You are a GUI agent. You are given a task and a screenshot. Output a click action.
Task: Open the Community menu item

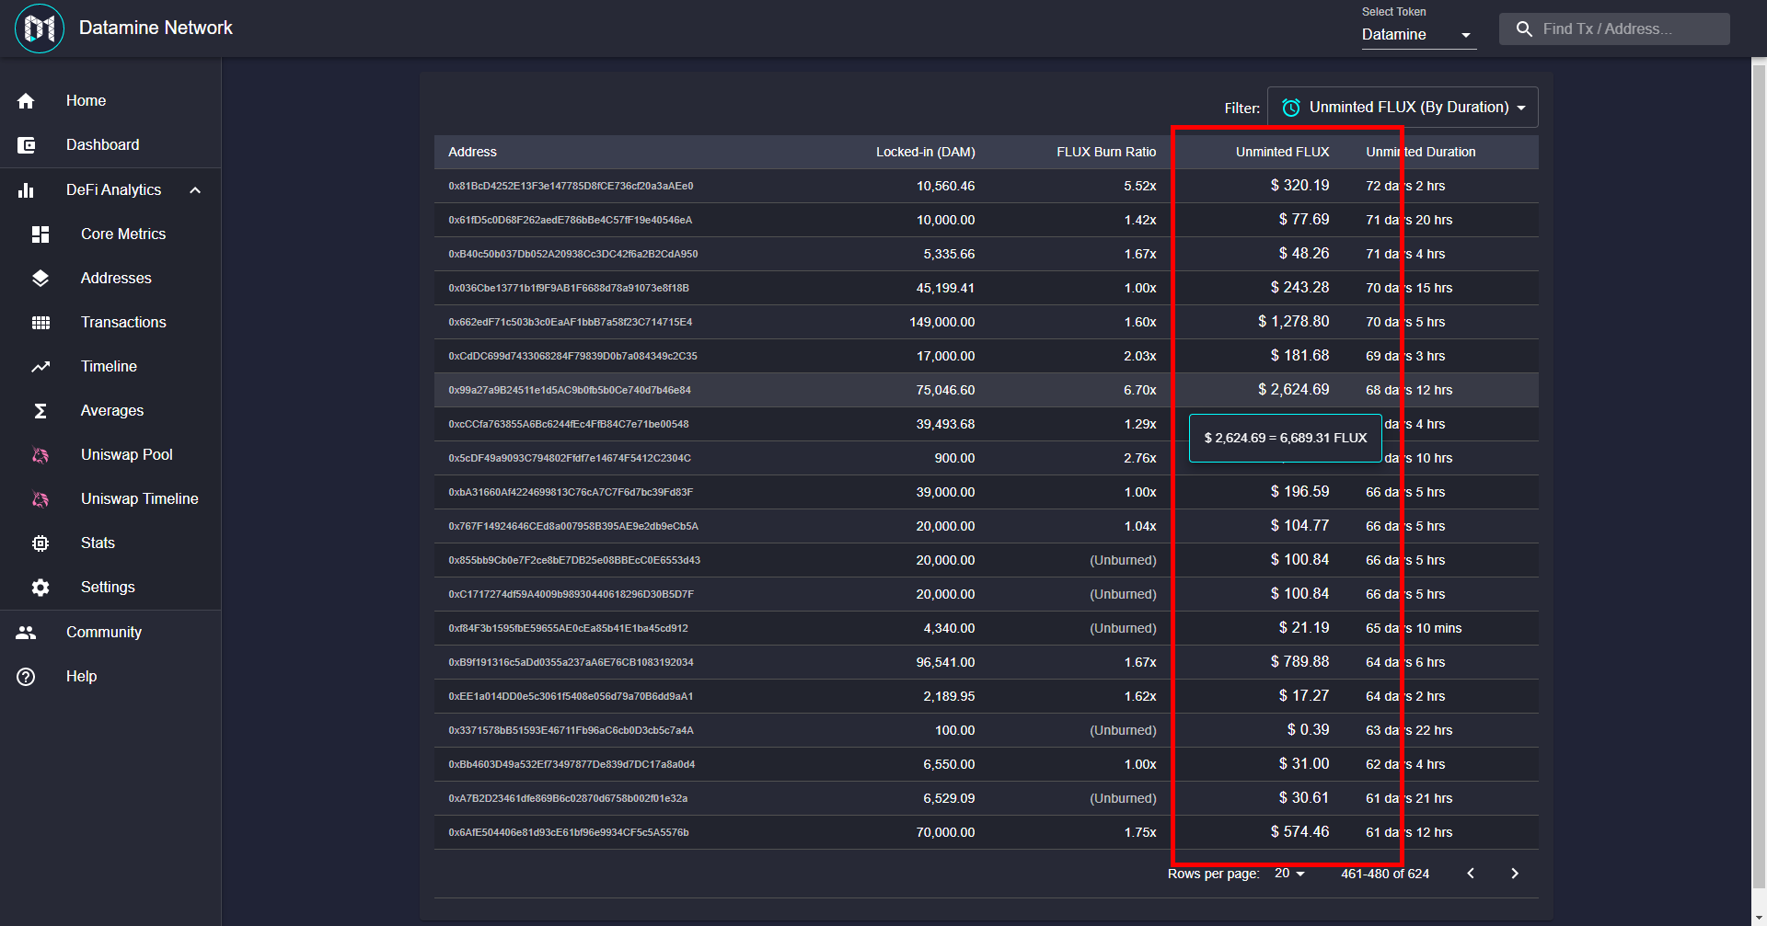110,633
